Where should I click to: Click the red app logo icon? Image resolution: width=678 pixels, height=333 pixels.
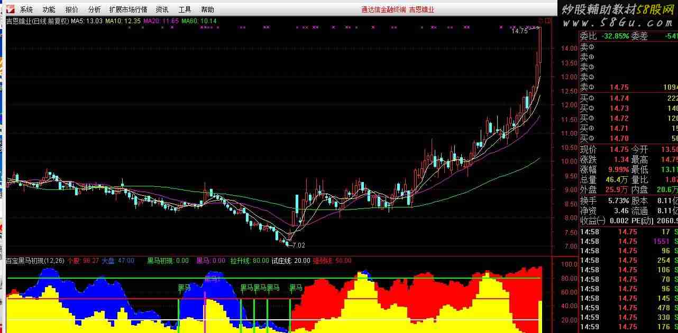point(9,9)
